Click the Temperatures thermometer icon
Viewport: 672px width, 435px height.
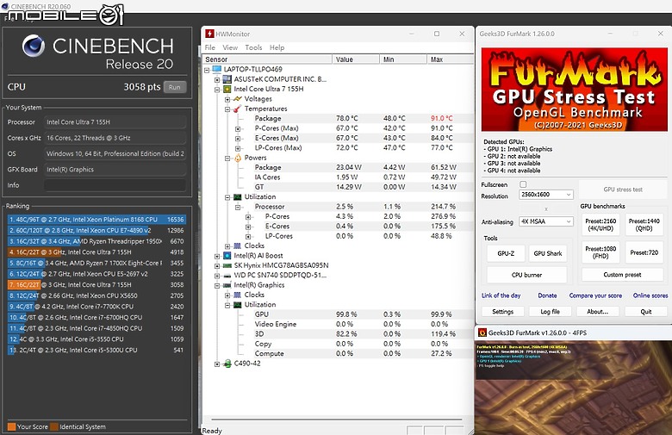coord(238,109)
